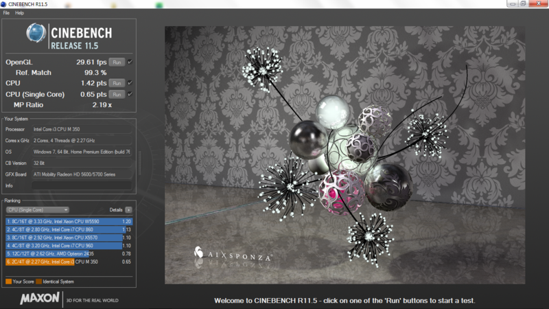This screenshot has width=549, height=309.
Task: Click the Cores x GHz field
Action: coord(82,141)
